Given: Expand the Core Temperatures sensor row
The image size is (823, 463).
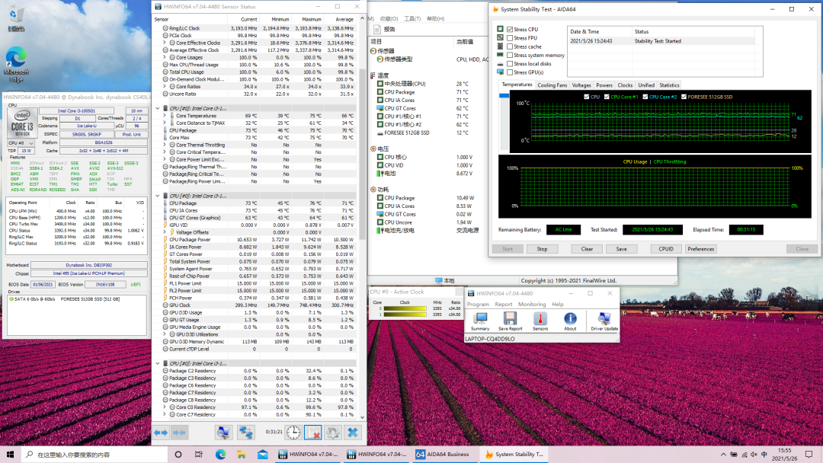Looking at the screenshot, I should coord(164,116).
